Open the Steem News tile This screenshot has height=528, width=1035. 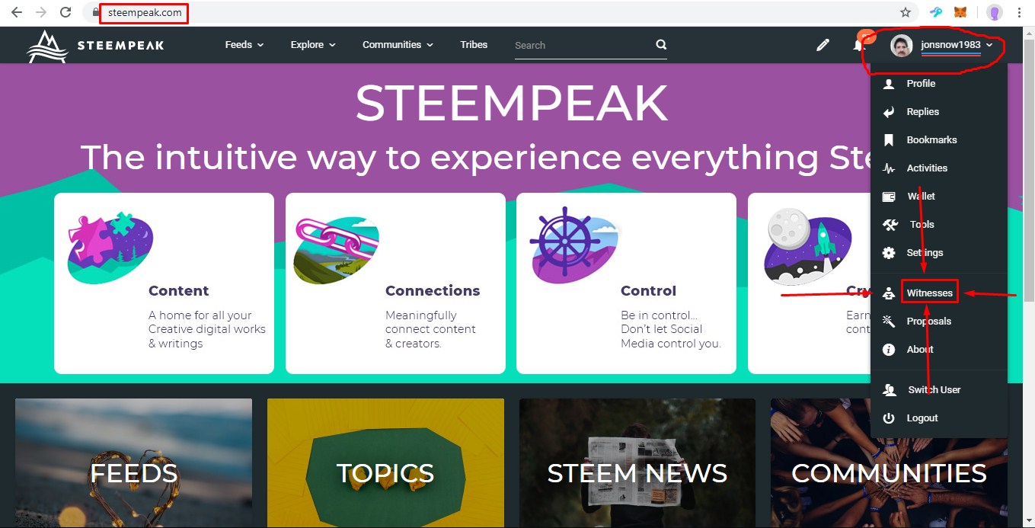coord(637,462)
